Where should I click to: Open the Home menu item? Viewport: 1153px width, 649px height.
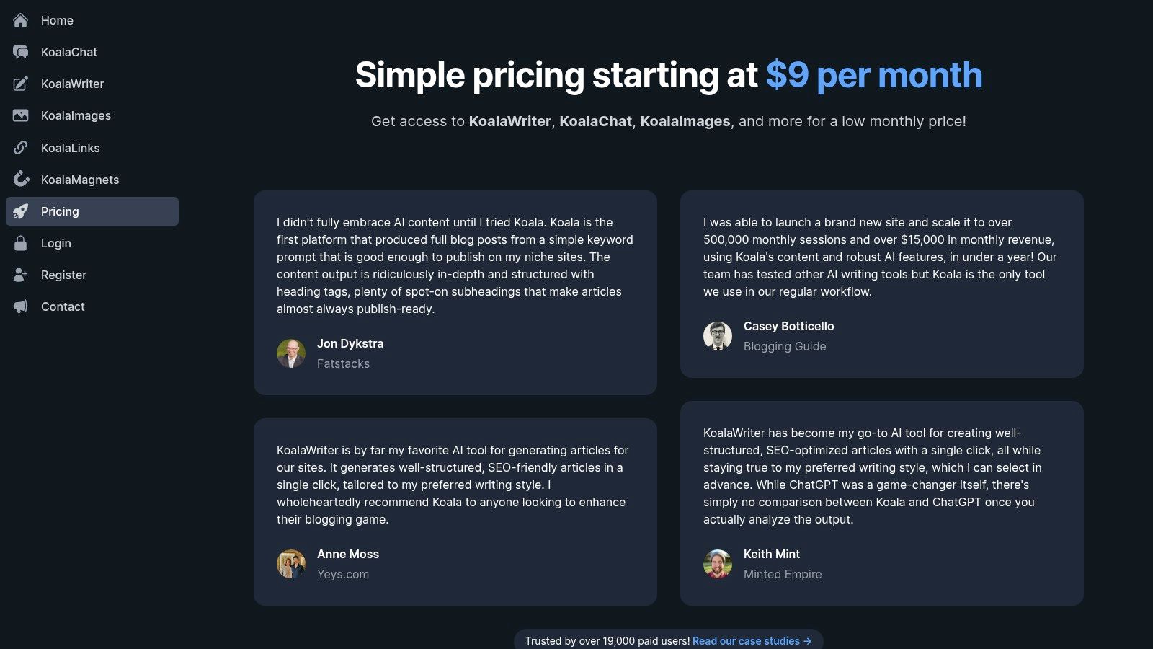pyautogui.click(x=57, y=20)
